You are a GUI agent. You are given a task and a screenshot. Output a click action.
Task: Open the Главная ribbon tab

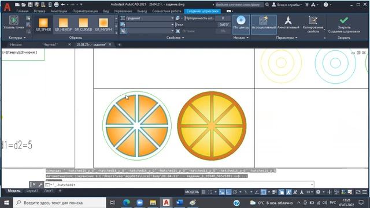click(23, 11)
